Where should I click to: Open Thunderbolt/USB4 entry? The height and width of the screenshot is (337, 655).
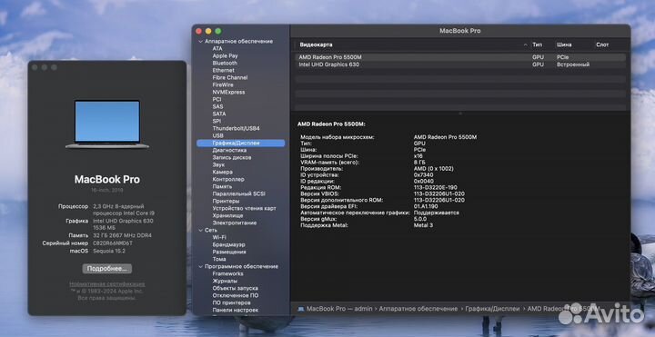[x=236, y=128]
